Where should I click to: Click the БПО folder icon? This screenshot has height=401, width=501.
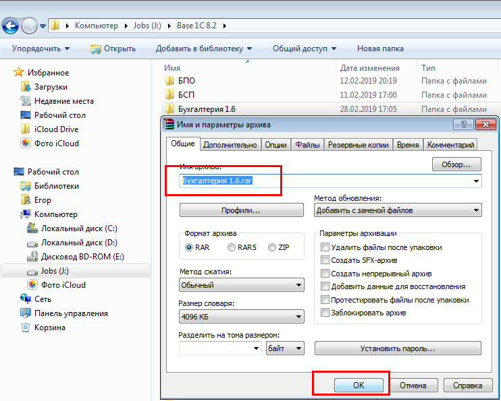point(170,81)
